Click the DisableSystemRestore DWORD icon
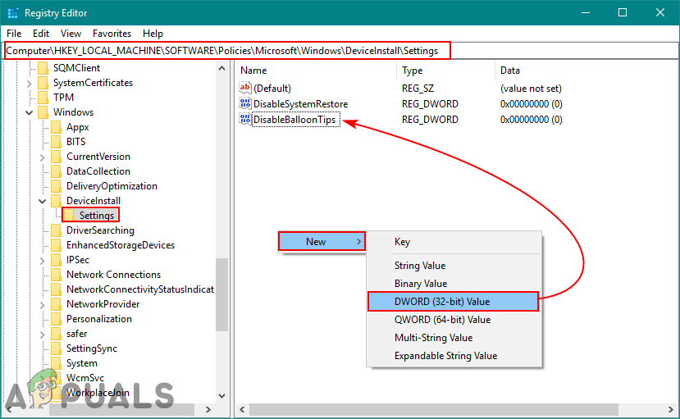Image resolution: width=680 pixels, height=419 pixels. [245, 103]
